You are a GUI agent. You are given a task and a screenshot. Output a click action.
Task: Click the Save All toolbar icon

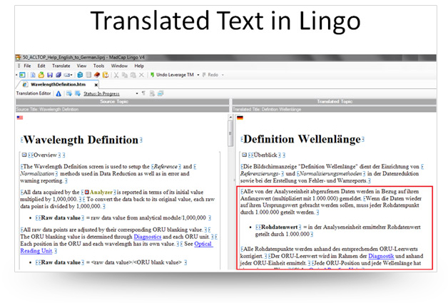coord(58,75)
